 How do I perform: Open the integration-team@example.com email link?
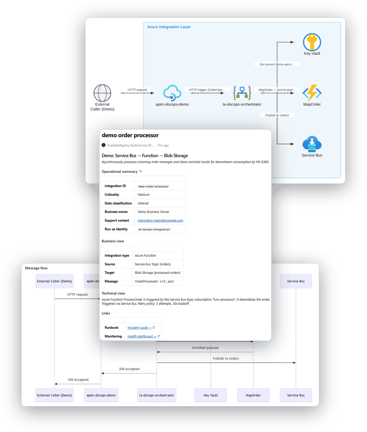point(160,220)
